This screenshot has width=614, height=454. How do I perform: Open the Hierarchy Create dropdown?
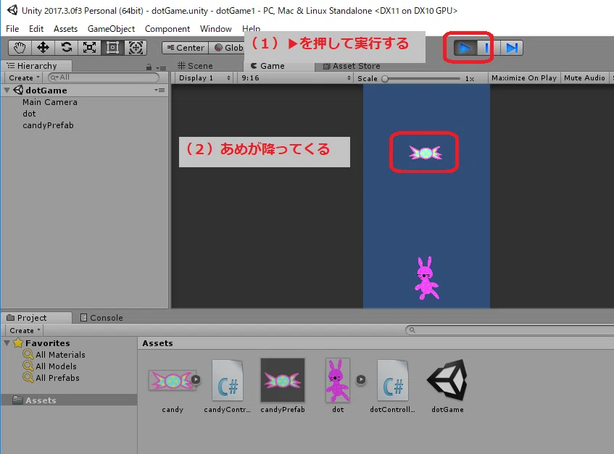pos(24,77)
